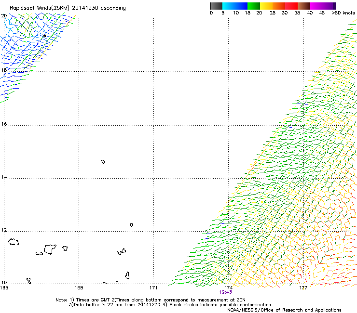
Task: Click the 174 longitude axis label
Action: point(228,288)
